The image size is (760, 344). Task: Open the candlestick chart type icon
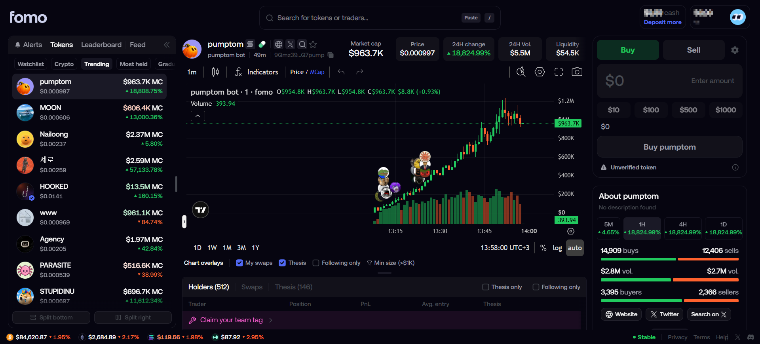[215, 72]
